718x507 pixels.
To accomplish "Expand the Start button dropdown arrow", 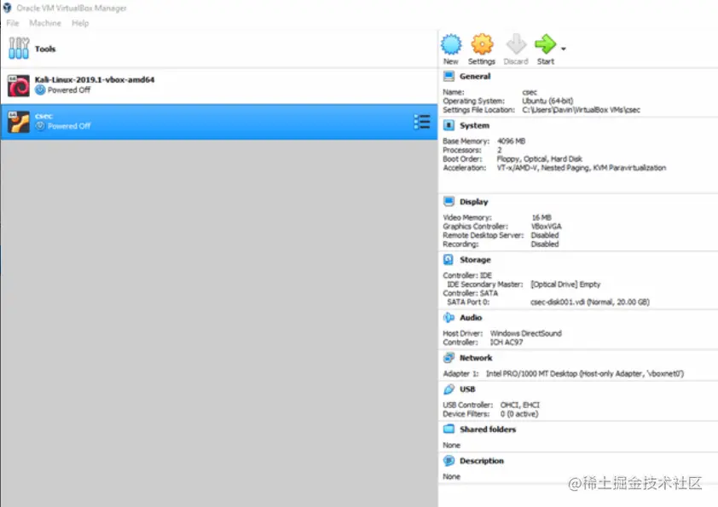I will (563, 49).
